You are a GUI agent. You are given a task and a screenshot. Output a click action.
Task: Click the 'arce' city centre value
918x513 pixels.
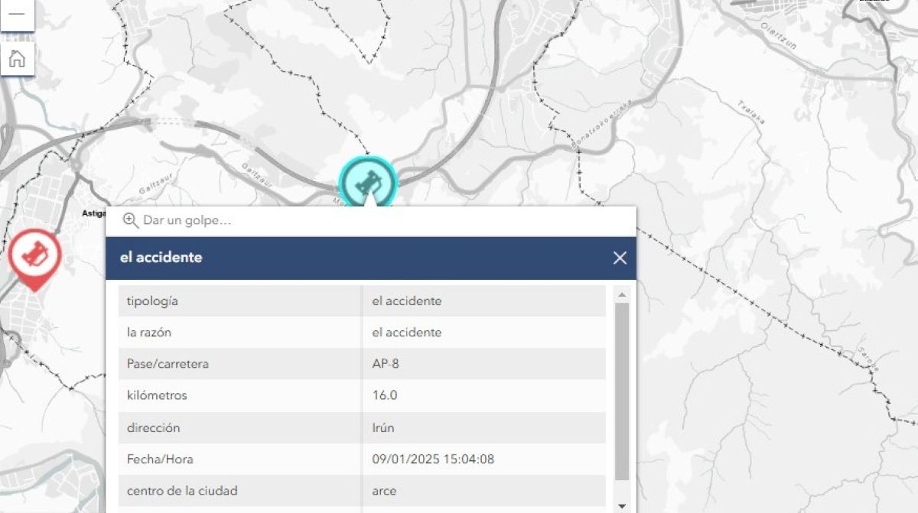coord(384,491)
